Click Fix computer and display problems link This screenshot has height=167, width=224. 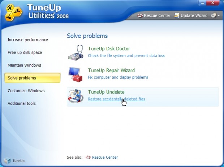[x=118, y=77]
